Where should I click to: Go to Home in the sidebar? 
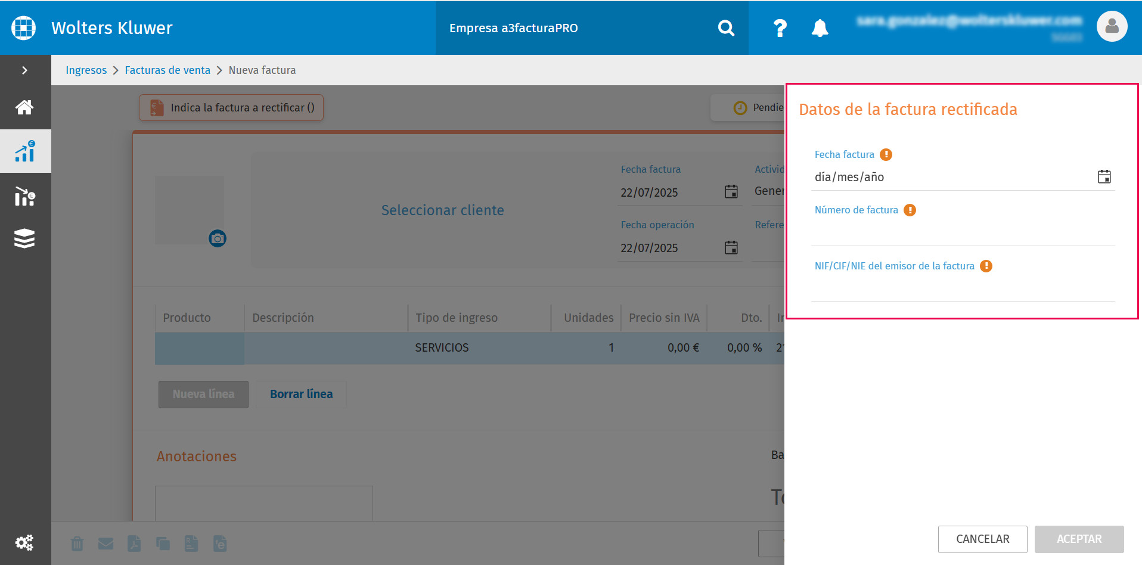(x=24, y=107)
